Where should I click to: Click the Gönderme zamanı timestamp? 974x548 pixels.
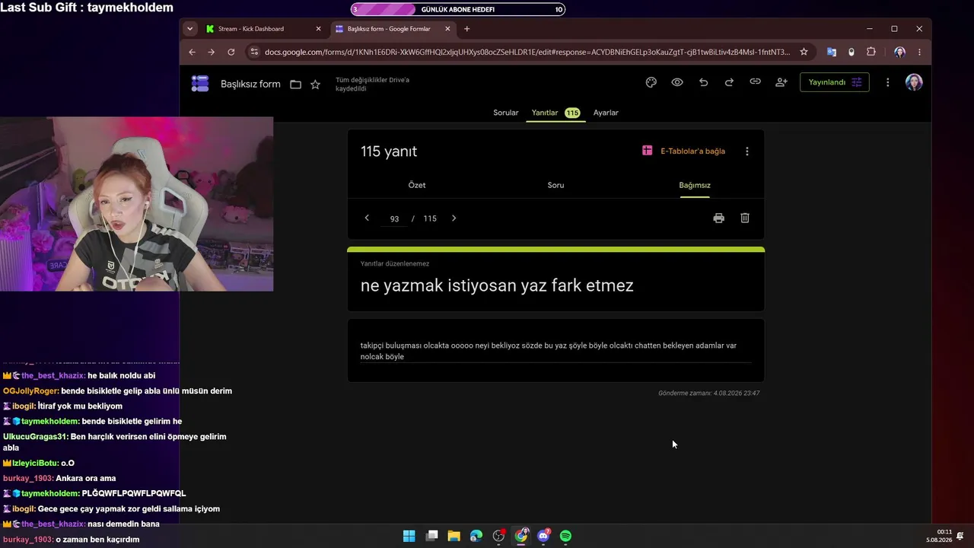pos(708,393)
